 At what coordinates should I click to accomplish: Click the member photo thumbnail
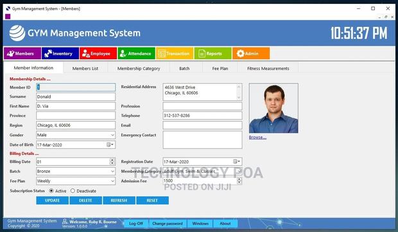pos(273,108)
